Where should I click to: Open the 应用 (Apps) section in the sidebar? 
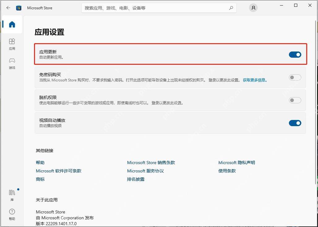[x=12, y=44]
